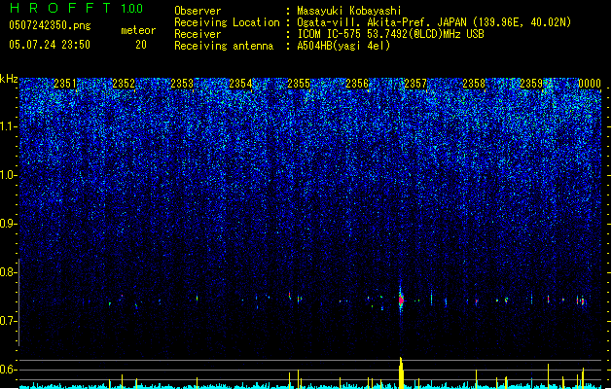Click the 2357 time marker

tap(415, 84)
